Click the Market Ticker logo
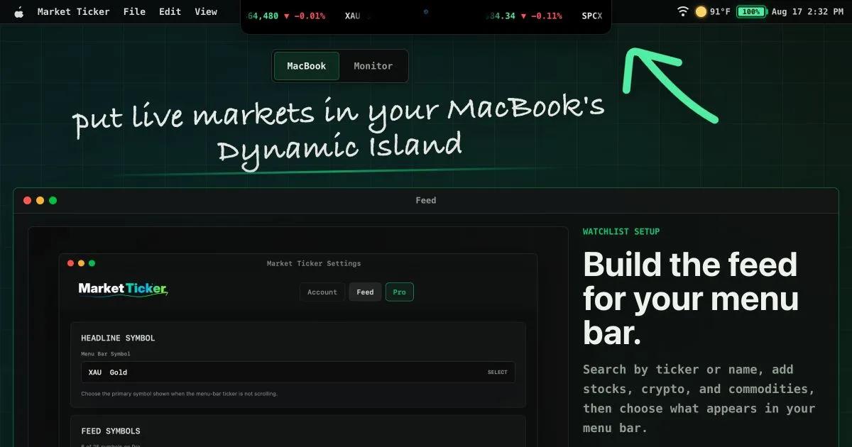Screen dimensions: 852x447 (123, 289)
